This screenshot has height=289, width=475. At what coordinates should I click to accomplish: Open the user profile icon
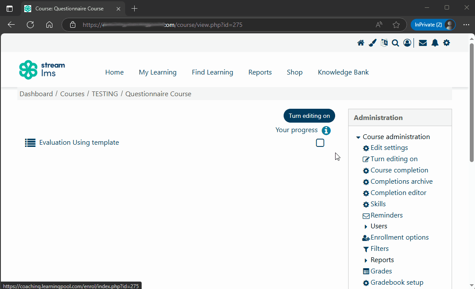[407, 43]
